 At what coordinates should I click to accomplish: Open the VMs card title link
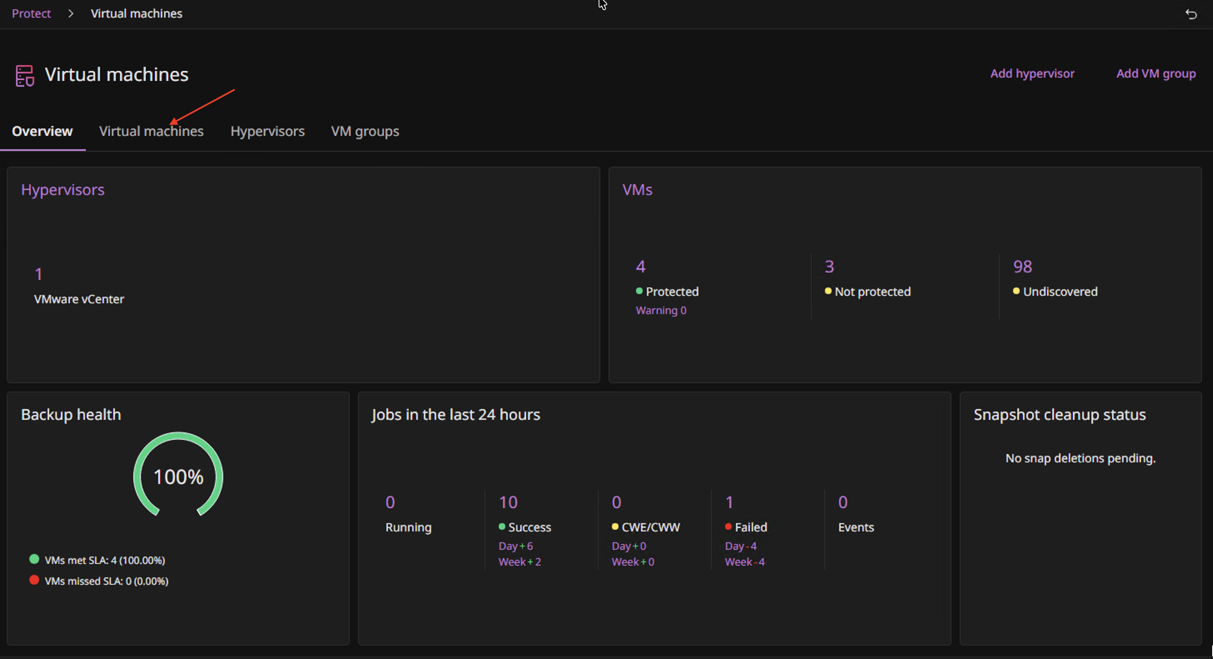point(637,190)
